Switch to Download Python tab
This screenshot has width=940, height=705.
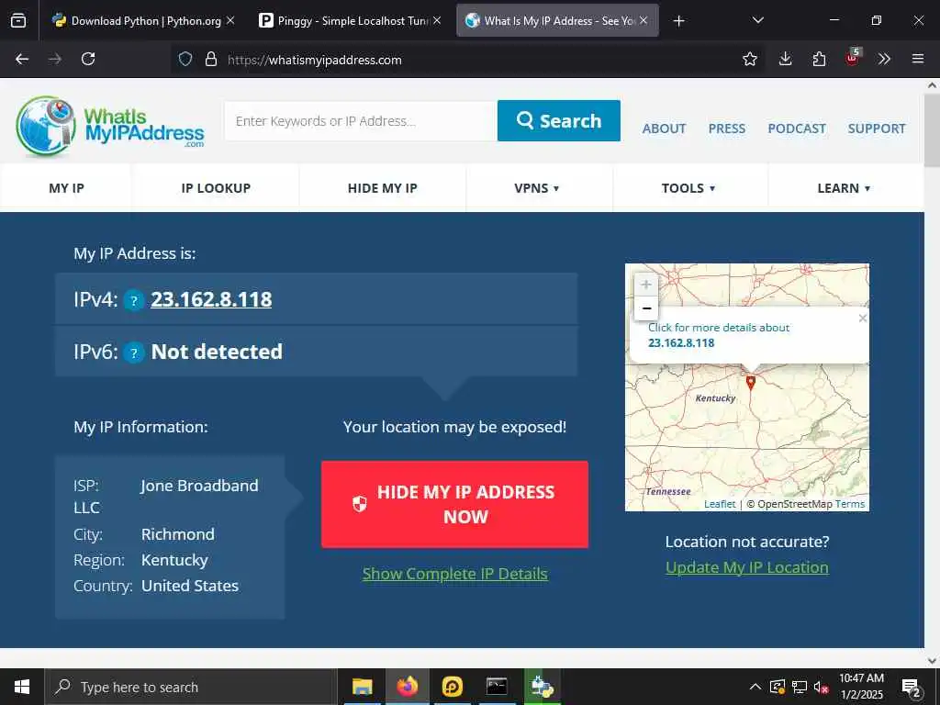click(x=144, y=20)
